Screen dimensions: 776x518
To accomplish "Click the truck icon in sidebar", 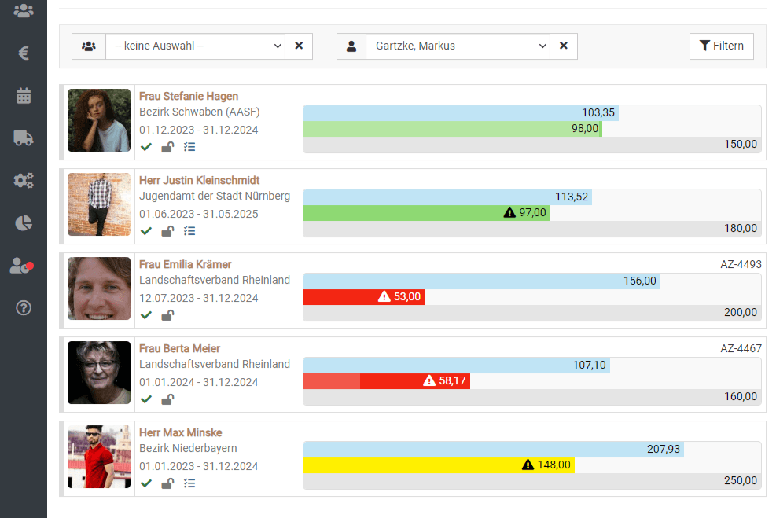I will [x=24, y=138].
